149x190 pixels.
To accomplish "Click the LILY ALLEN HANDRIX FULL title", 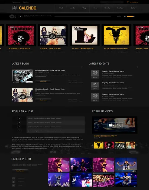I will pyautogui.click(x=83, y=48).
